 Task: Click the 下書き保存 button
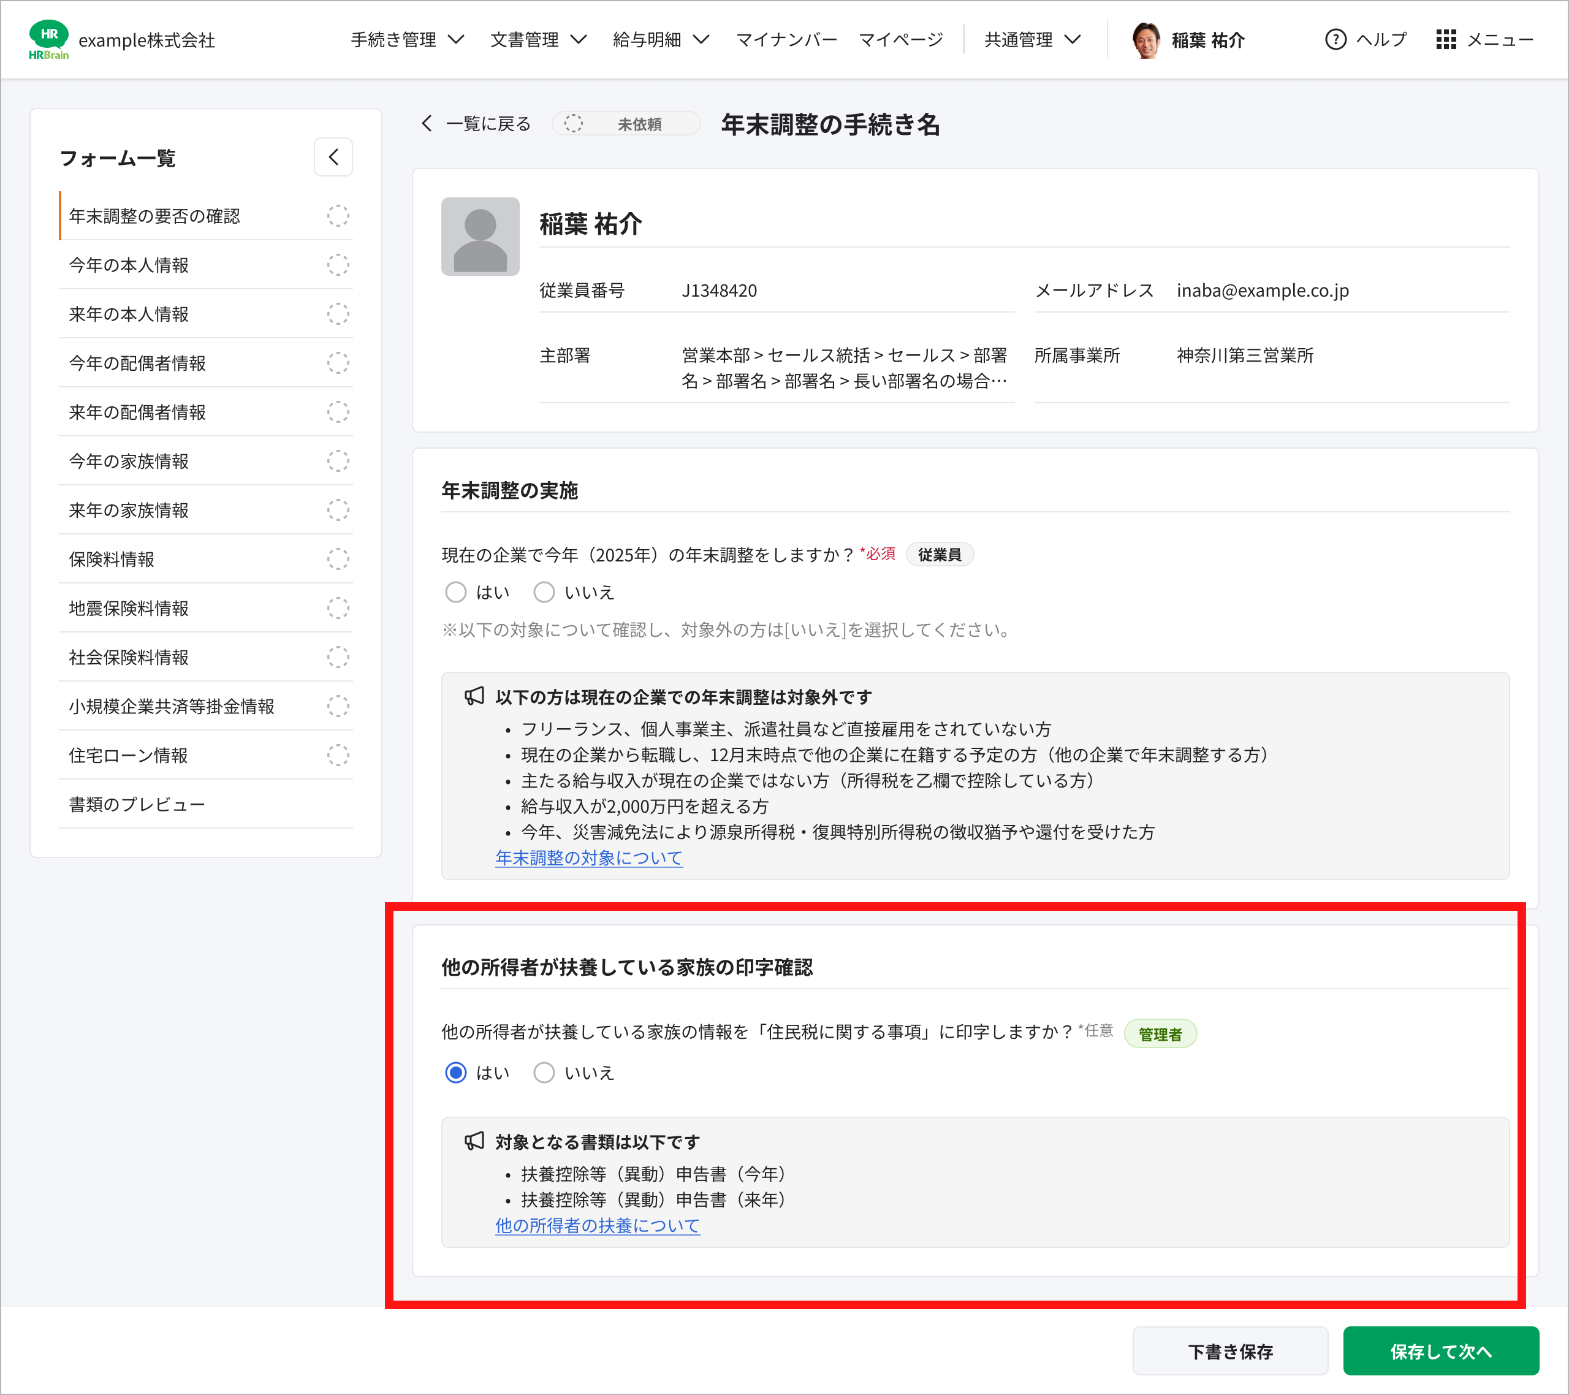coord(1229,1350)
